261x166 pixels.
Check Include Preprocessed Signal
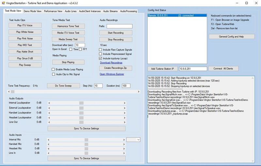point(100,54)
